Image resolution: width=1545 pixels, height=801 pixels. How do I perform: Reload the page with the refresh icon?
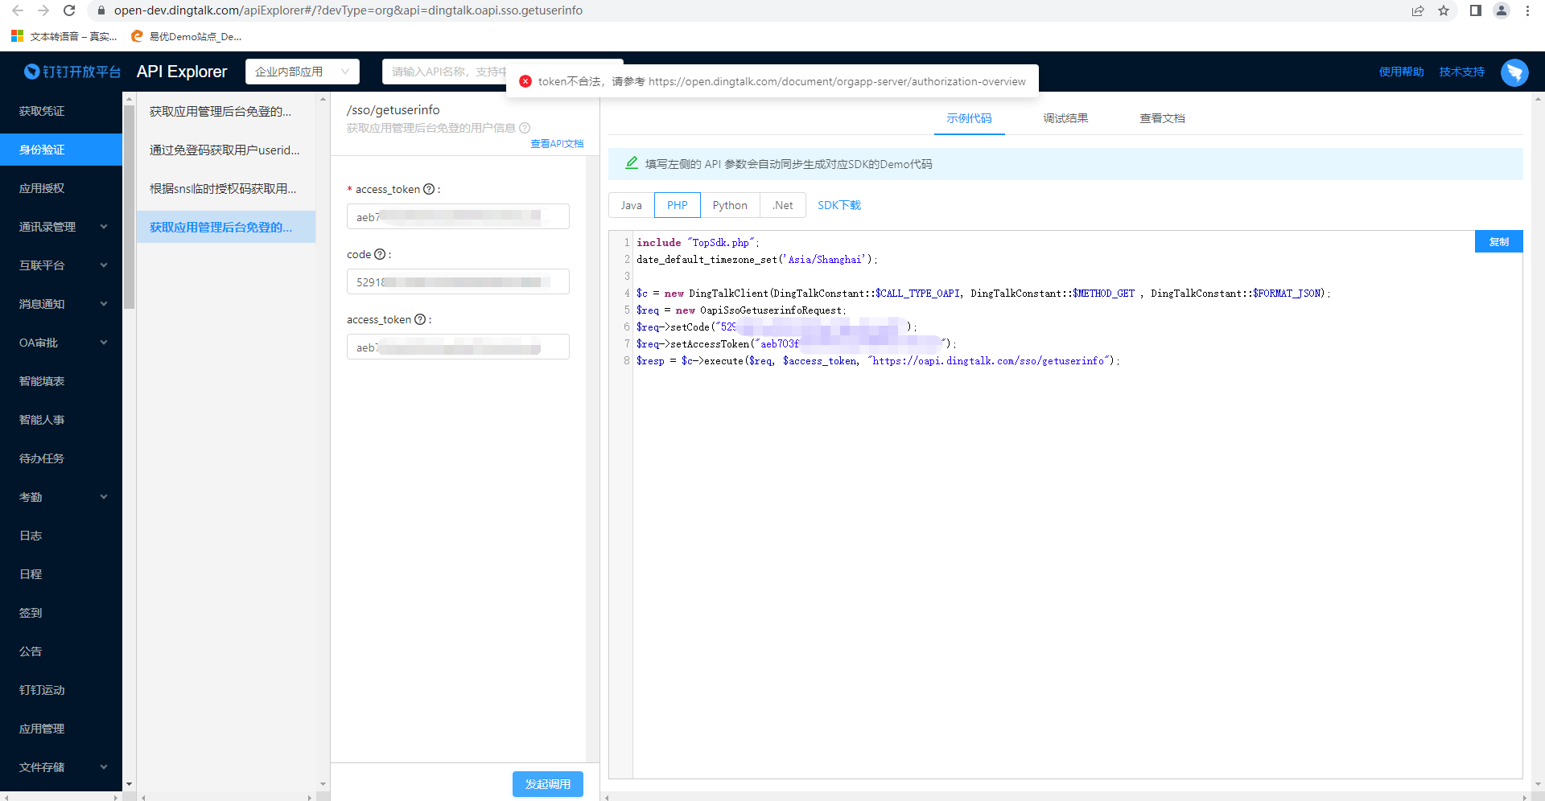(69, 10)
